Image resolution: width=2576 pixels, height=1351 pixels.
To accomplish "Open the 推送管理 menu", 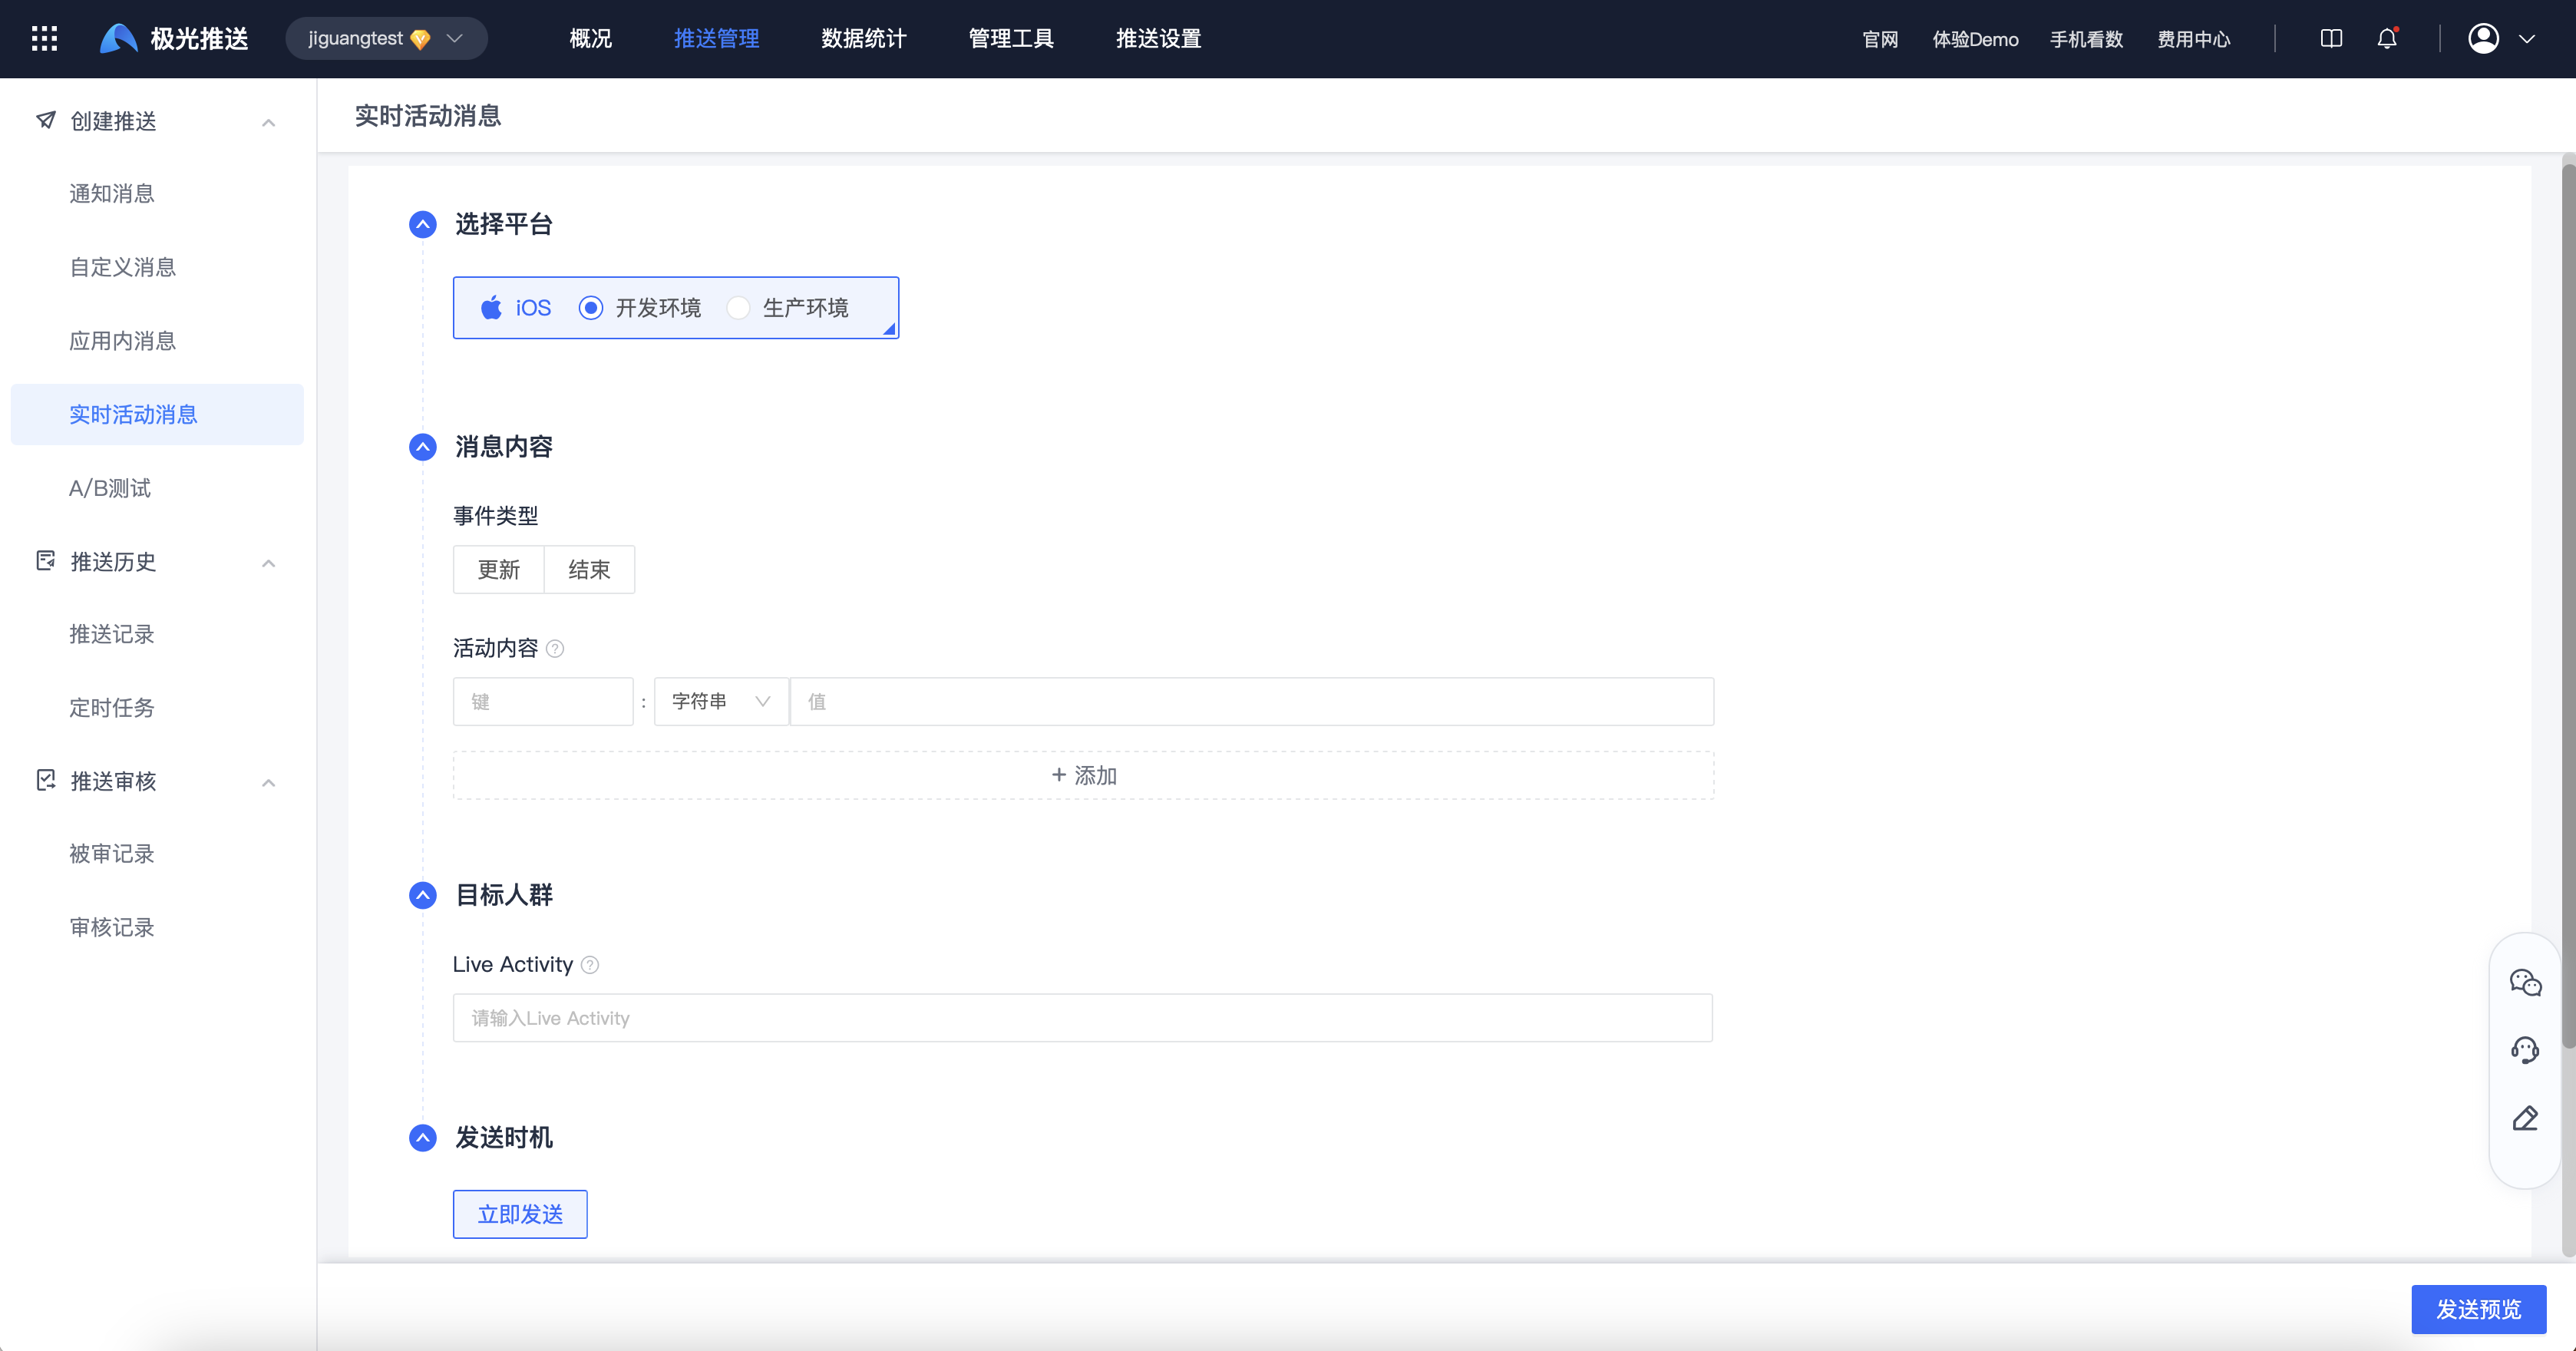I will click(x=716, y=39).
